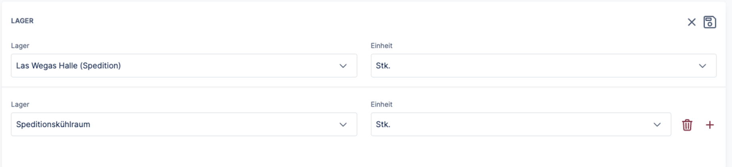
Task: Click the chevron in the bottom Einheit field
Action: pos(657,125)
